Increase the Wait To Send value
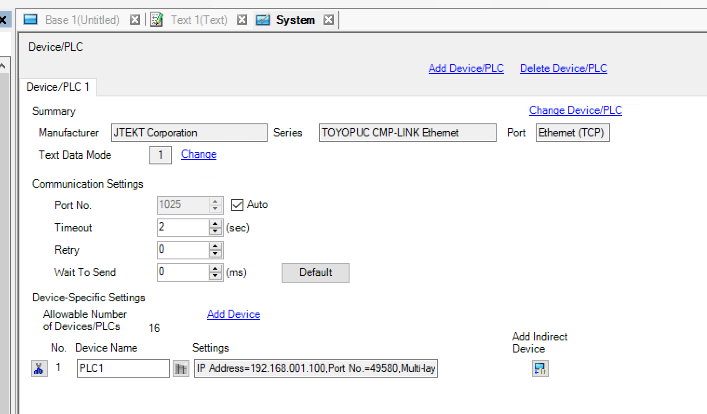The height and width of the screenshot is (414, 707). point(215,269)
